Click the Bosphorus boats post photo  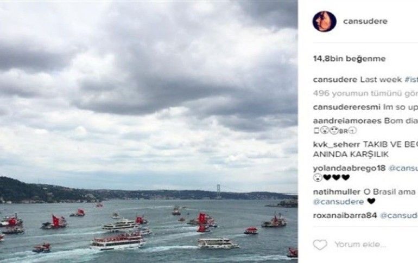pos(149,131)
